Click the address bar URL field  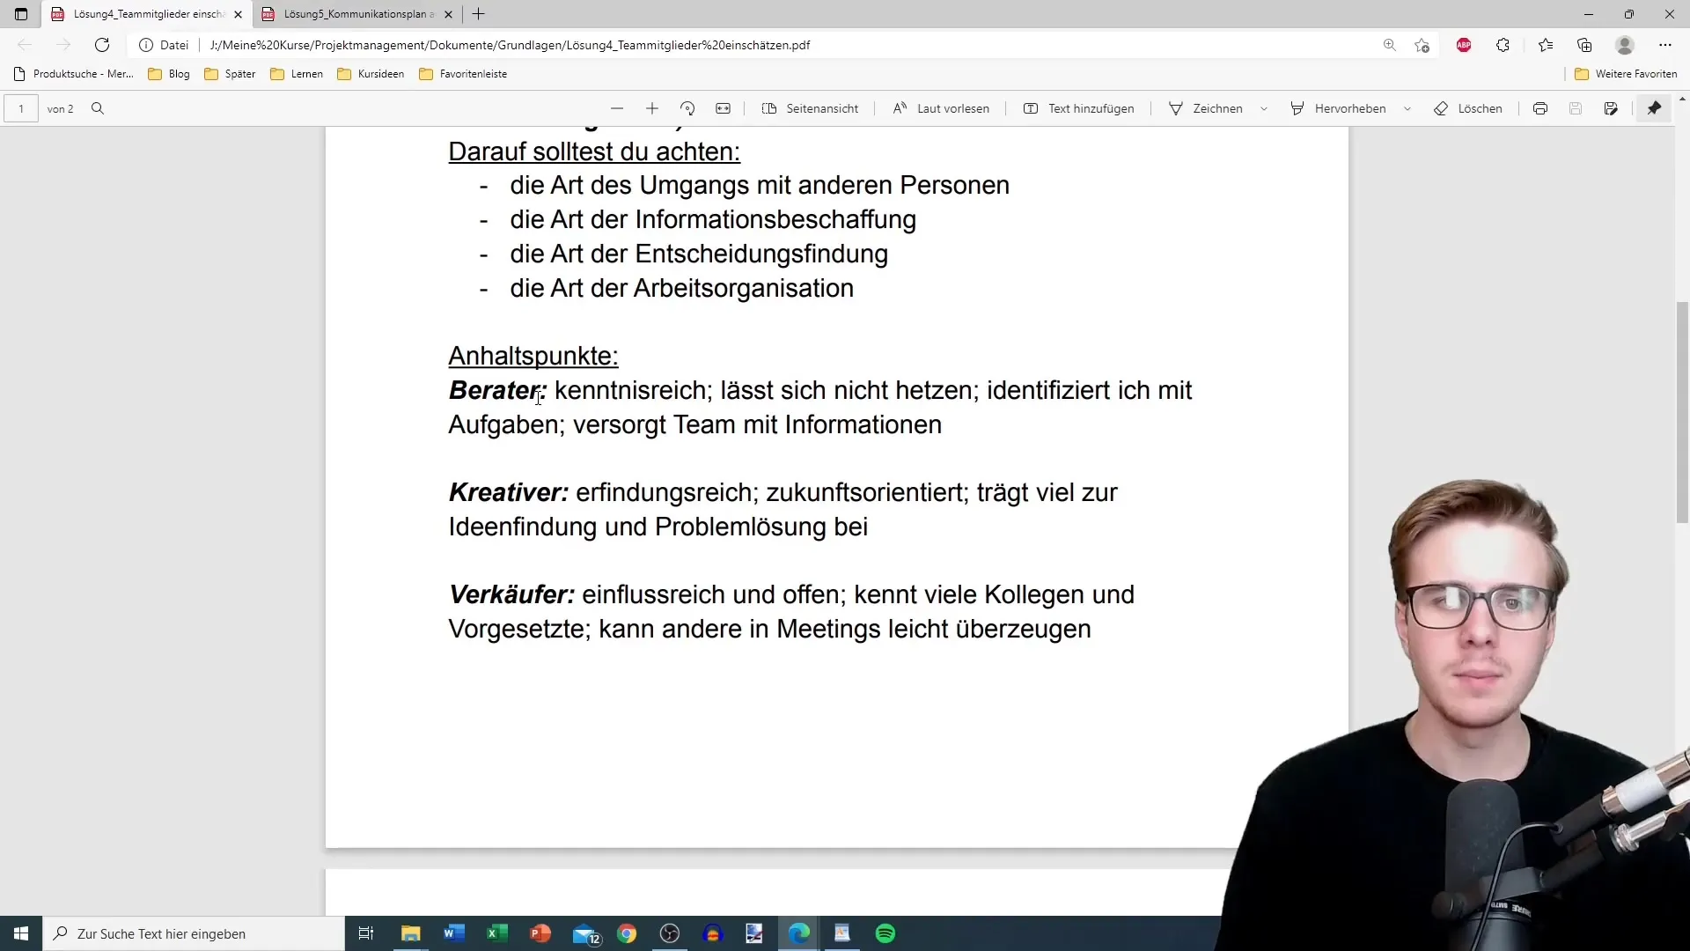point(509,45)
